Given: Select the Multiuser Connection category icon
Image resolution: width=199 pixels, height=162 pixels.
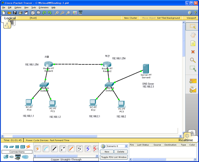Looking at the screenshot, I should point(25,157).
